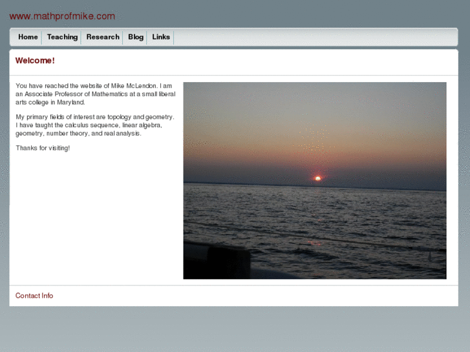This screenshot has height=352, width=470.
Task: Visit the Blog section
Action: (x=136, y=37)
